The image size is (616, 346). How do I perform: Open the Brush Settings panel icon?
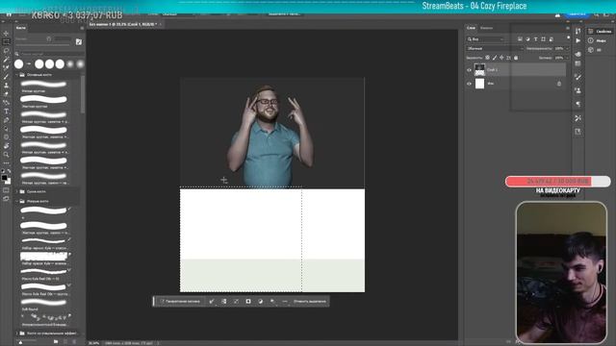(79, 41)
